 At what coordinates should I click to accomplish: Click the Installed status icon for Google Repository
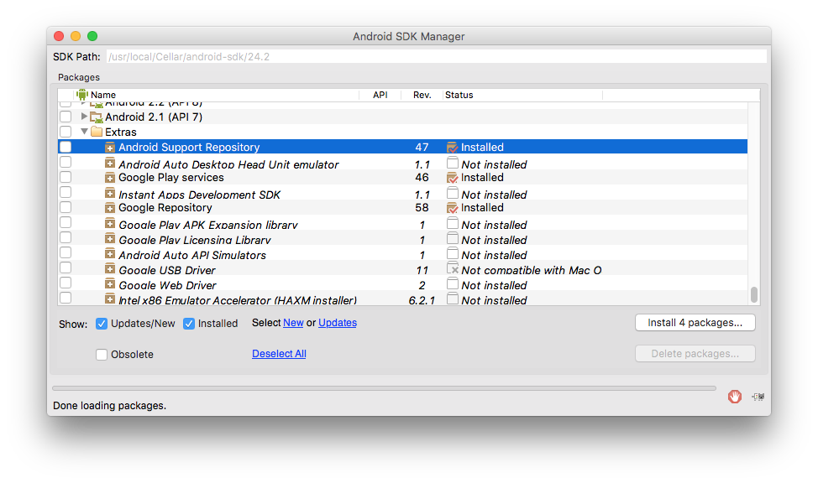pos(451,207)
